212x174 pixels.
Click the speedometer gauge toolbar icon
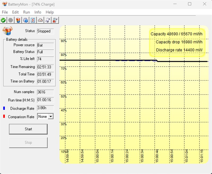pos(40,20)
